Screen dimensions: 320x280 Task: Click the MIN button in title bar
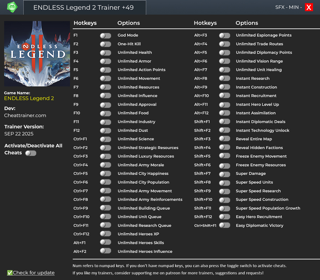(x=294, y=7)
